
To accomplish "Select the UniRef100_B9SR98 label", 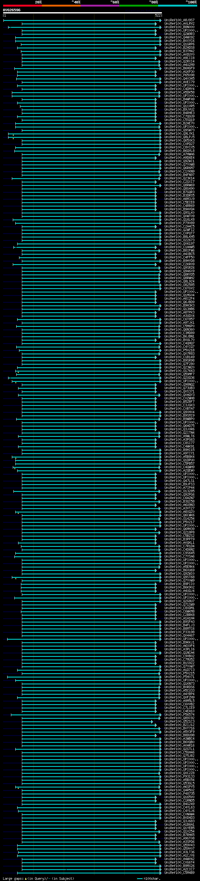I will (179, 360).
